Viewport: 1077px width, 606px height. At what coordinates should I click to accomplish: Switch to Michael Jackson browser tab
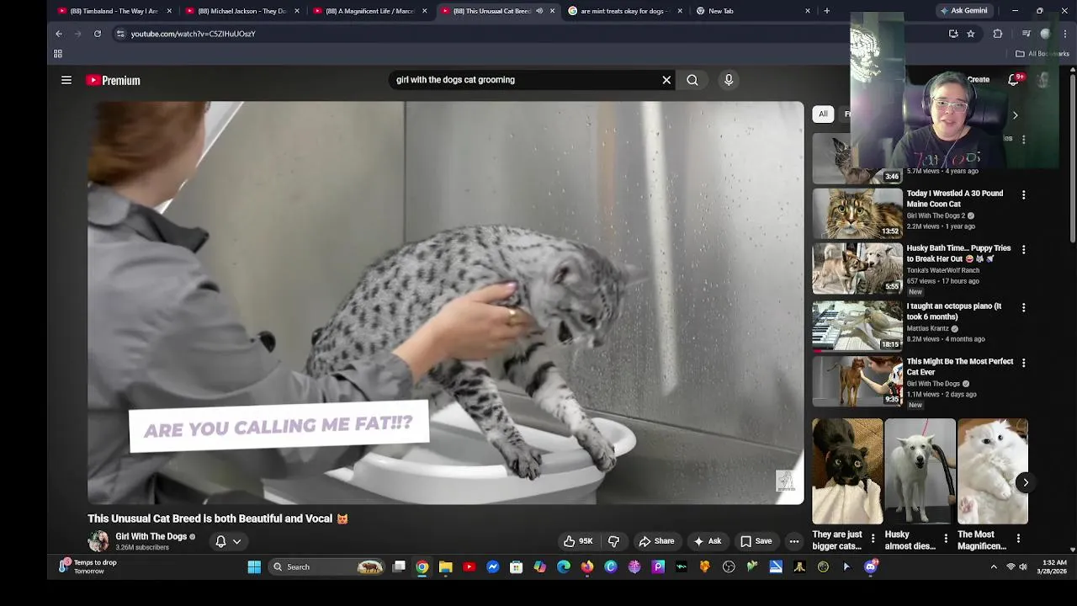tap(242, 11)
